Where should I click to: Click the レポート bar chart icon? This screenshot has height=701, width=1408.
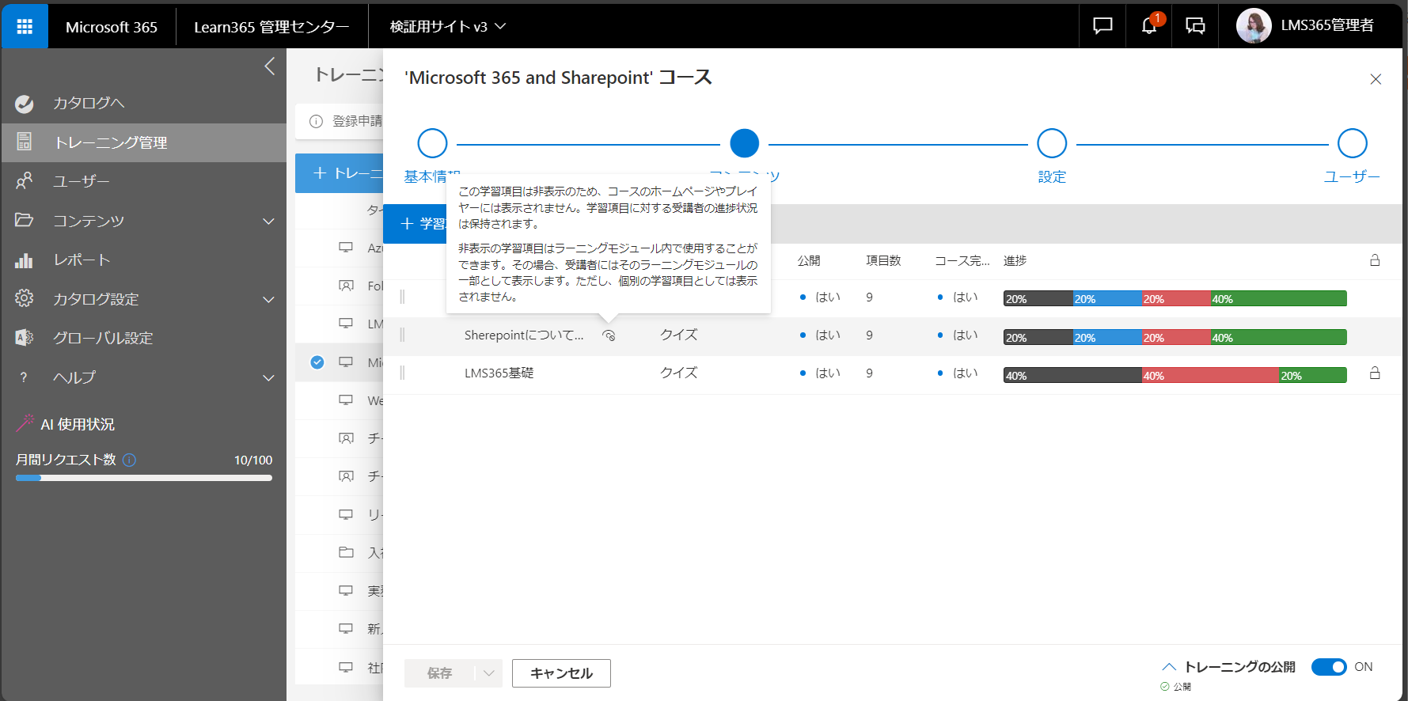tap(25, 260)
